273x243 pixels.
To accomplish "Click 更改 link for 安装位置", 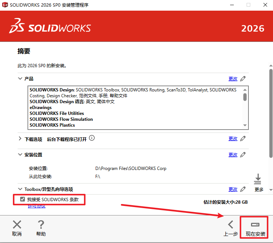I will (x=233, y=155).
